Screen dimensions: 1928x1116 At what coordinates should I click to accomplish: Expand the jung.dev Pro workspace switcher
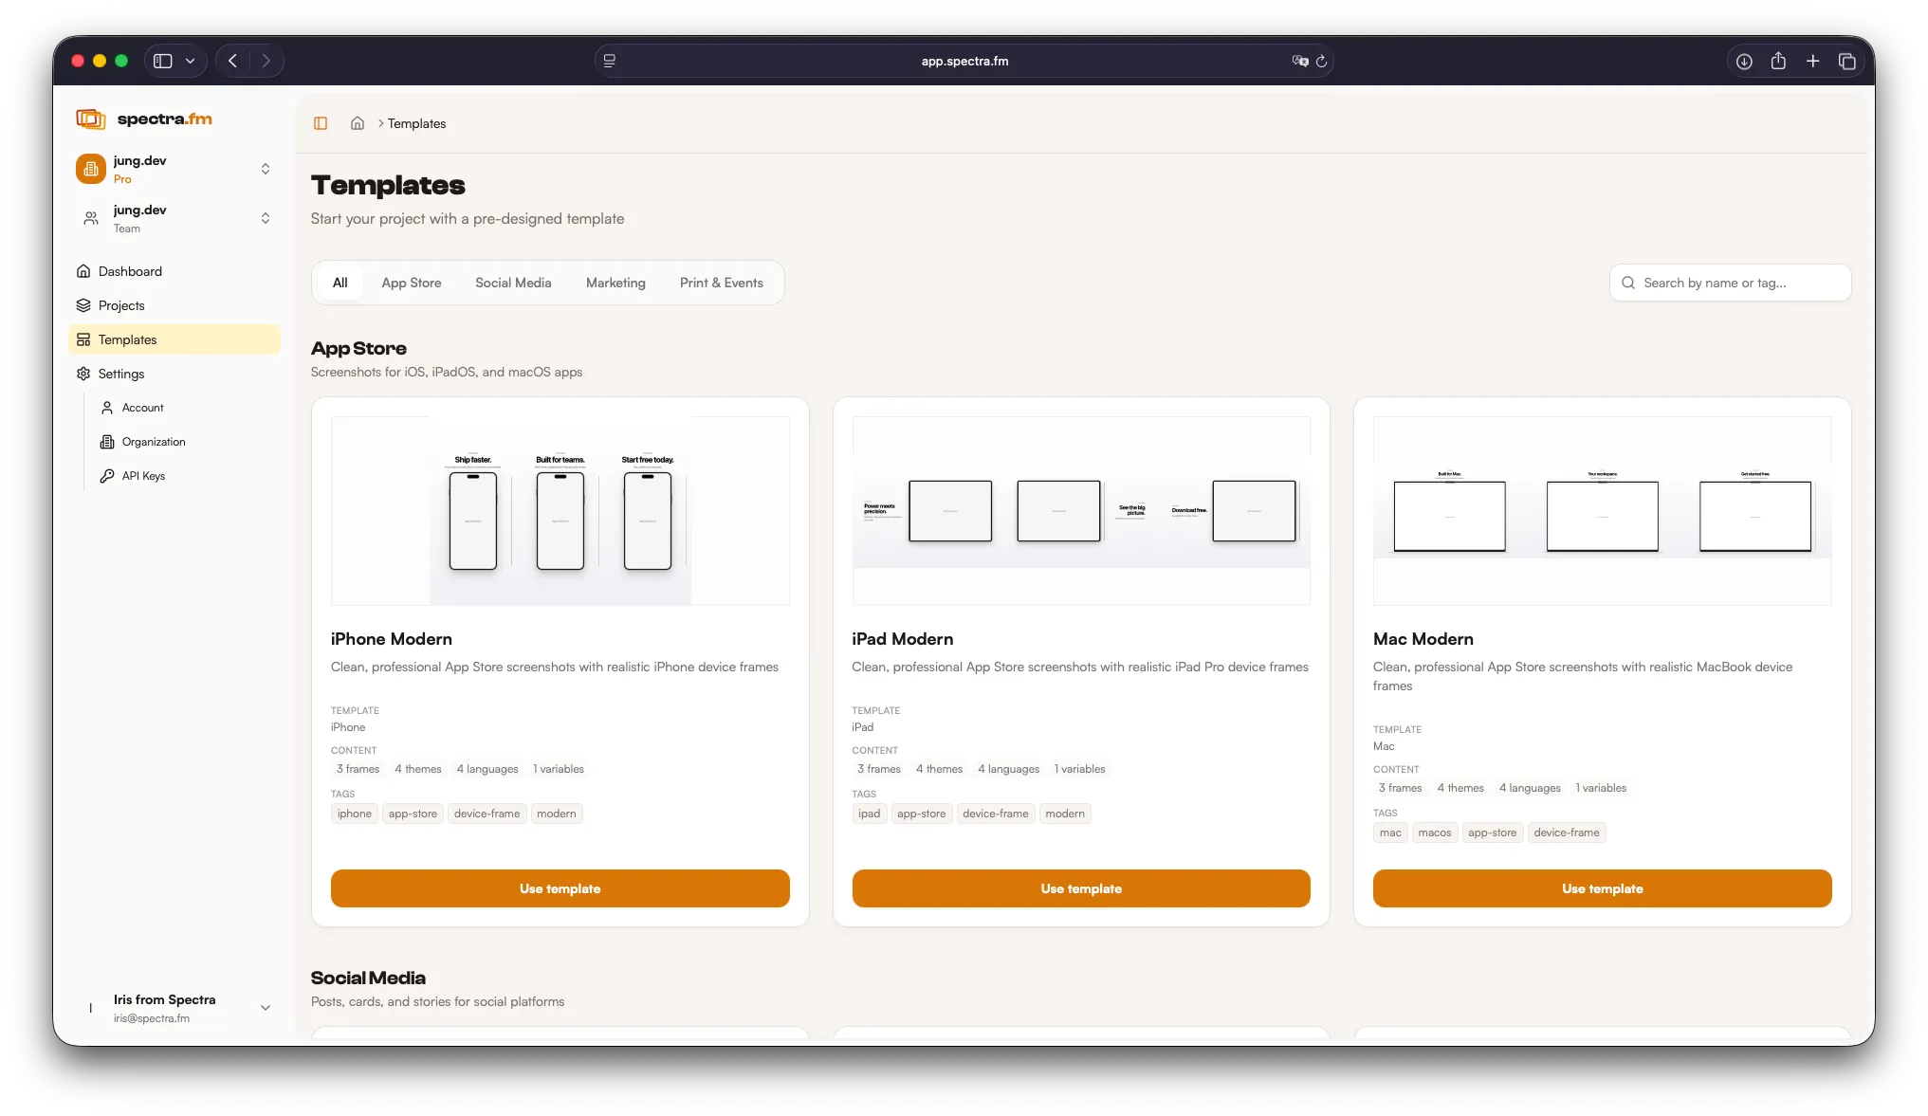[266, 169]
